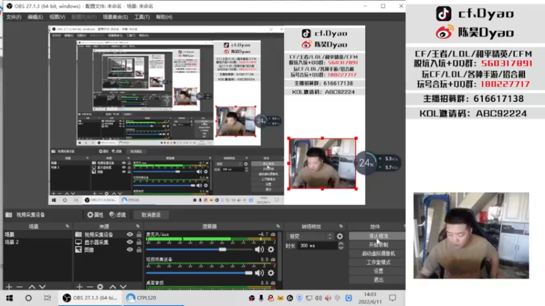Toggle visibility eye of 视频采集设备 source
The height and width of the screenshot is (306, 545).
click(129, 235)
